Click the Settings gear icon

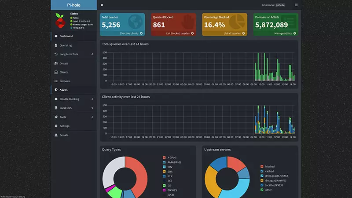coord(56,126)
